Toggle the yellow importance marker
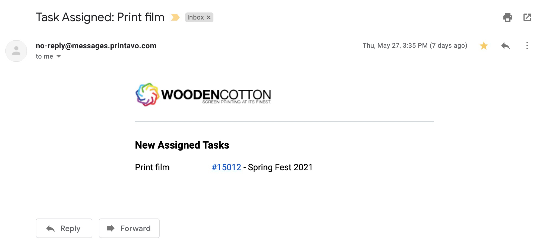549x244 pixels. pyautogui.click(x=175, y=17)
